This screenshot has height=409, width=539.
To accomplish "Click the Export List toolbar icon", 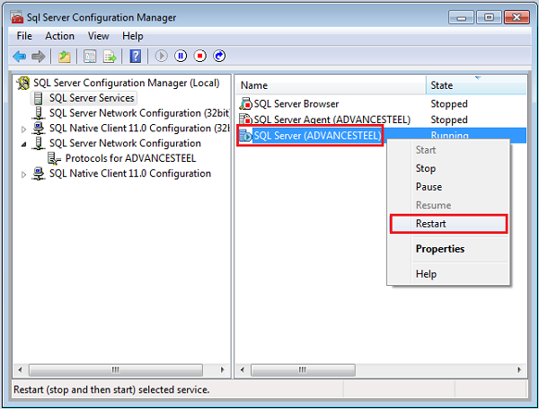I will tap(110, 56).
